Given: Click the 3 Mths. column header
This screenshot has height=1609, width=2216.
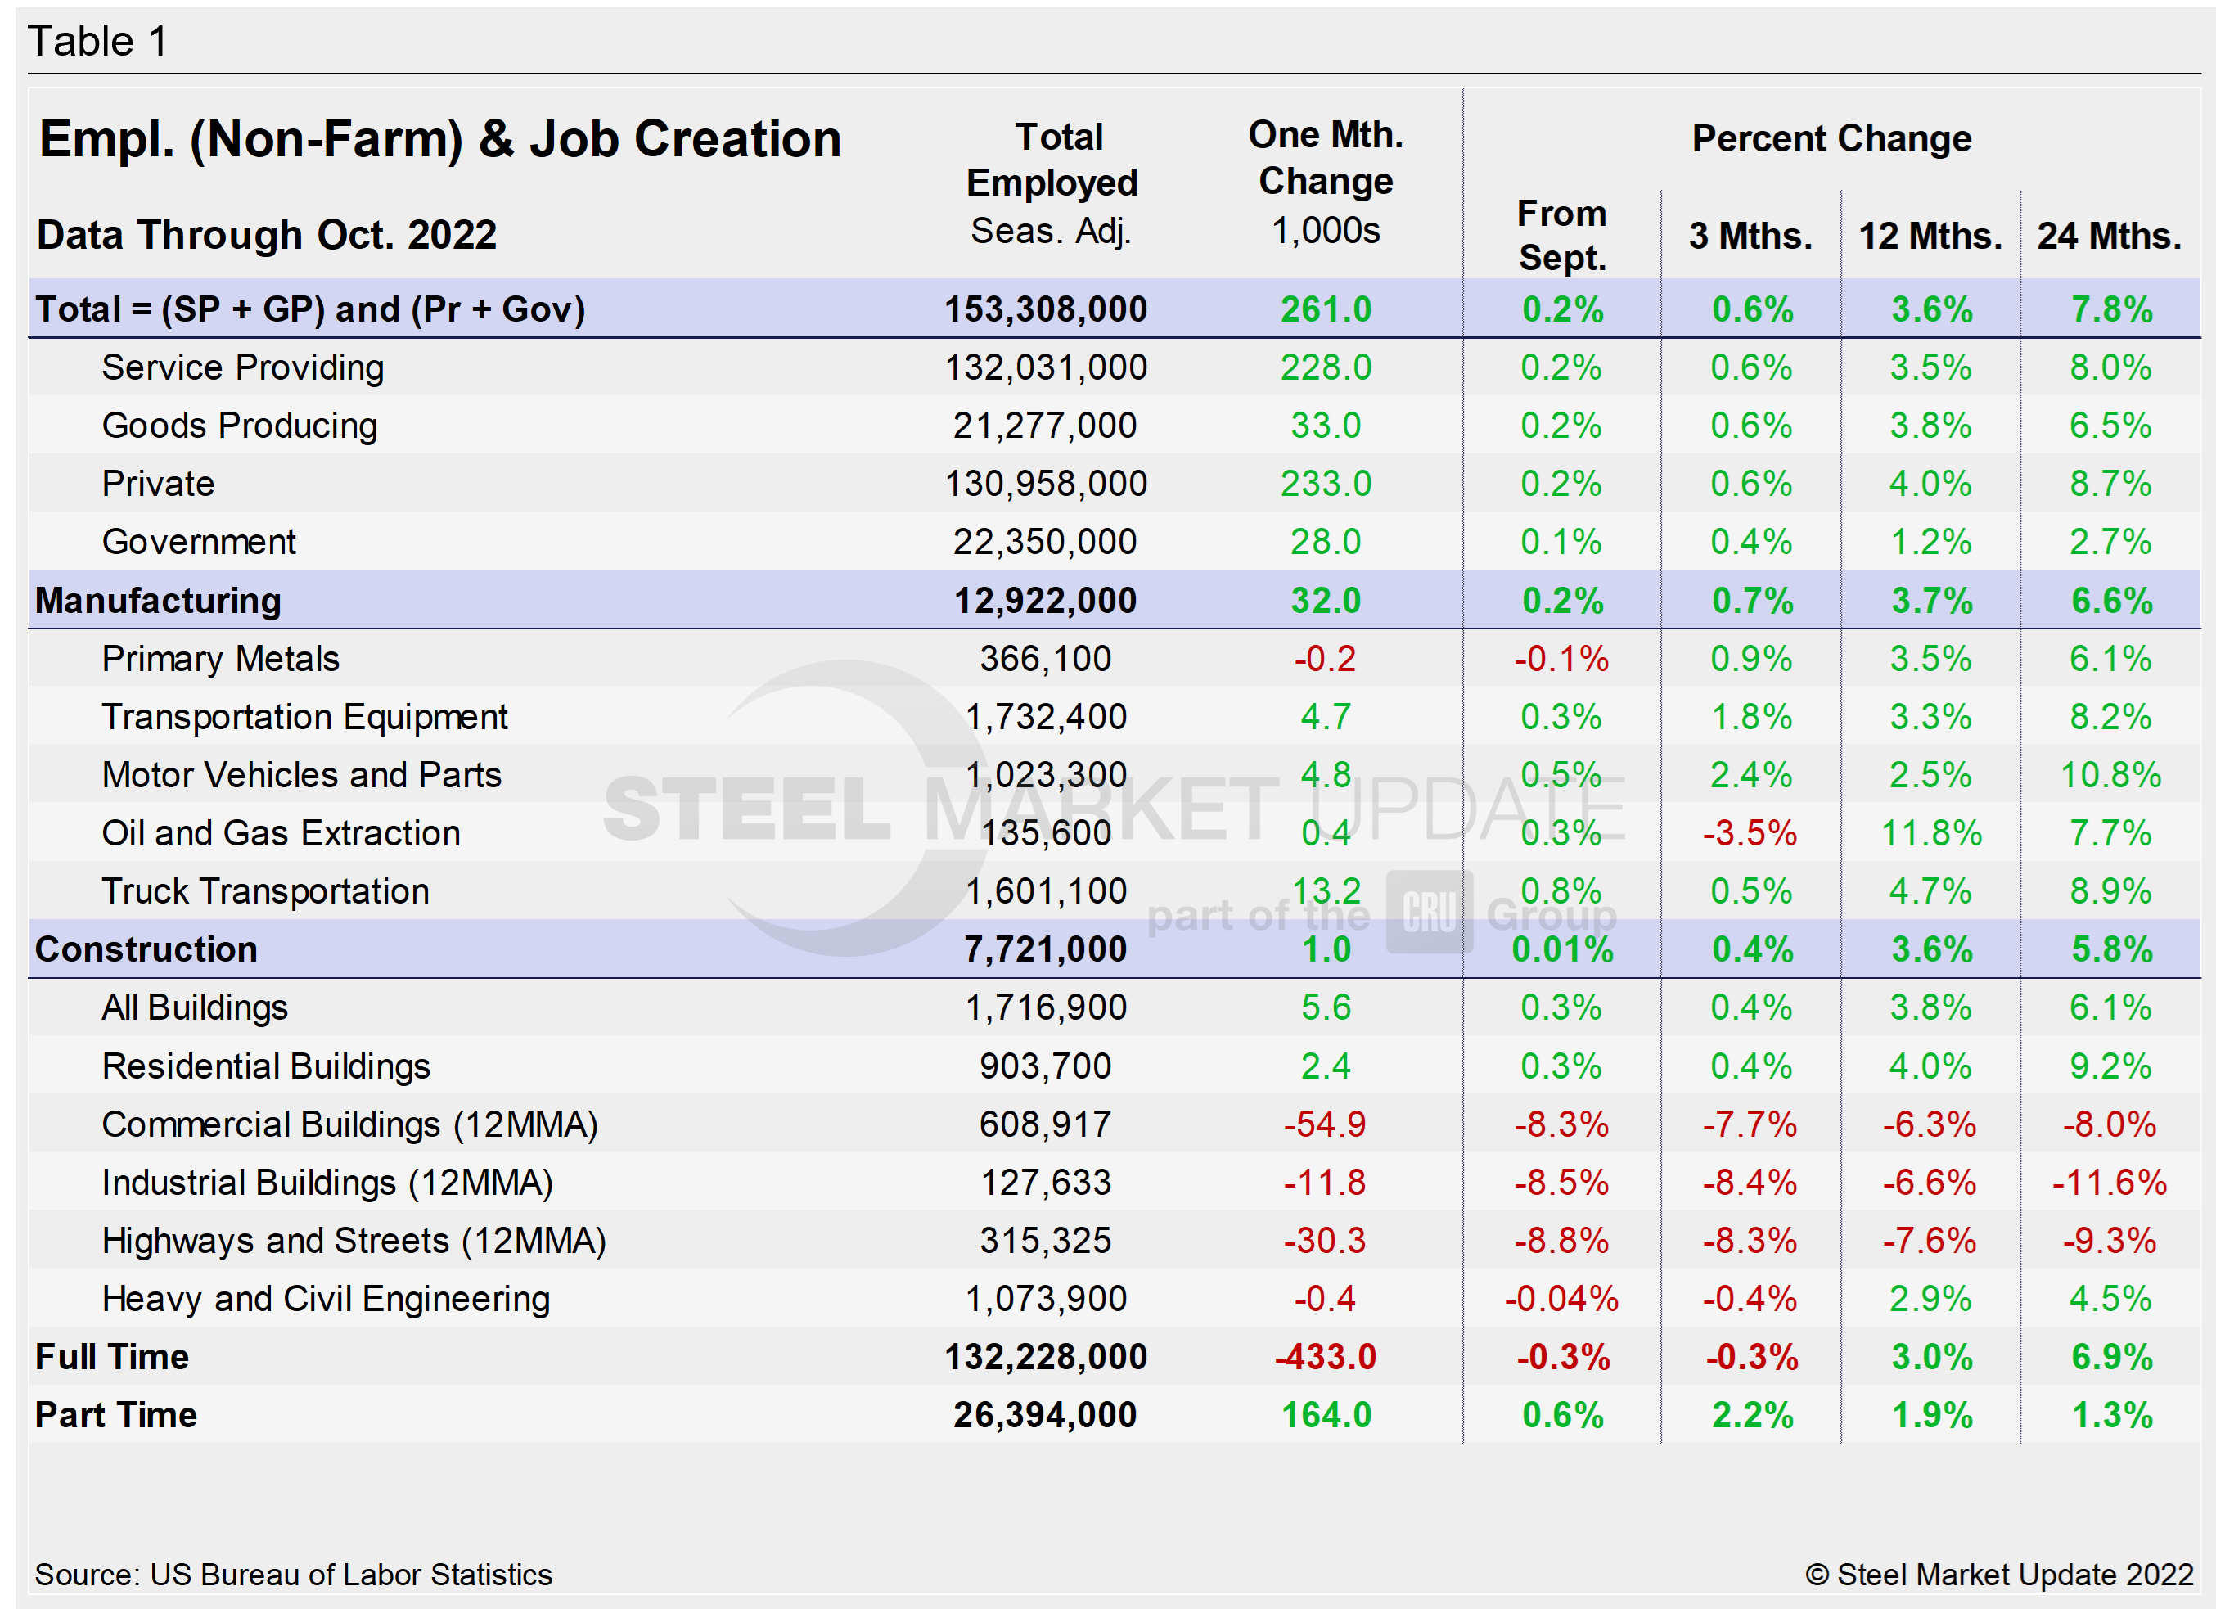Looking at the screenshot, I should coord(1750,236).
